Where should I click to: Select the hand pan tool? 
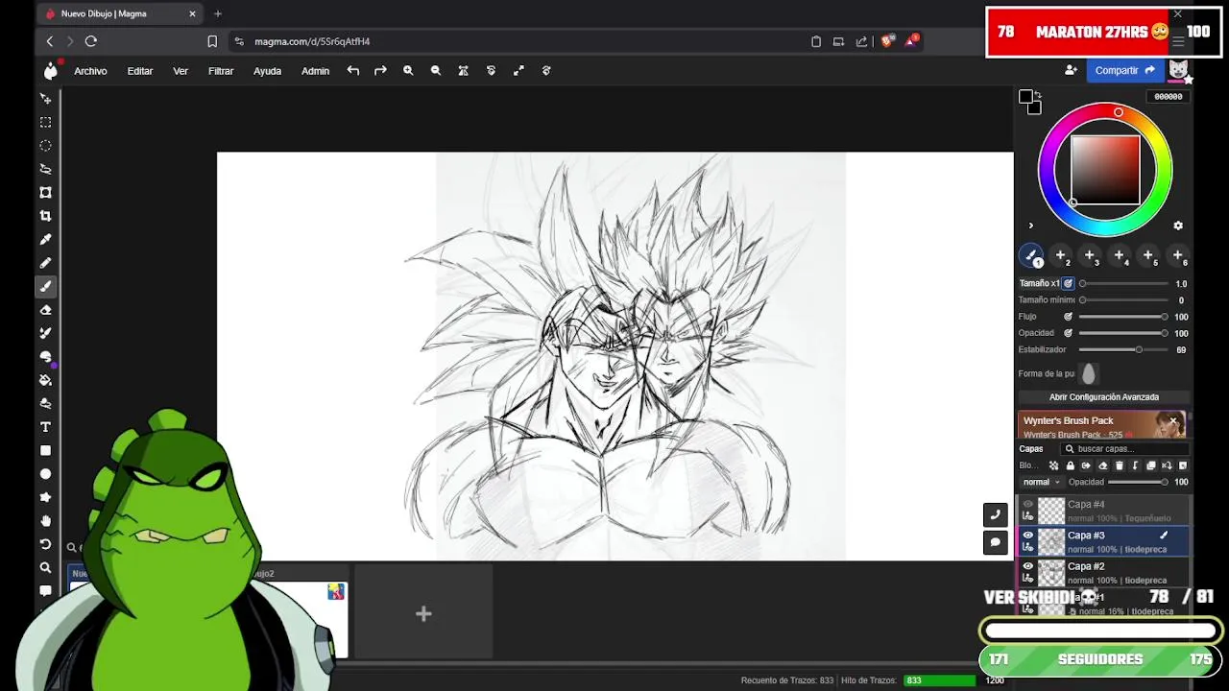click(x=45, y=521)
